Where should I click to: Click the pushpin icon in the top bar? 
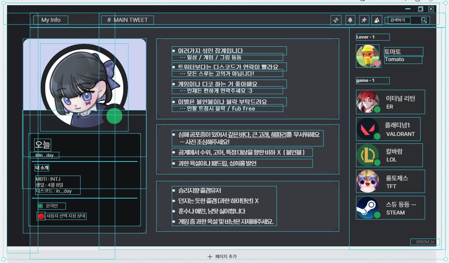click(364, 20)
